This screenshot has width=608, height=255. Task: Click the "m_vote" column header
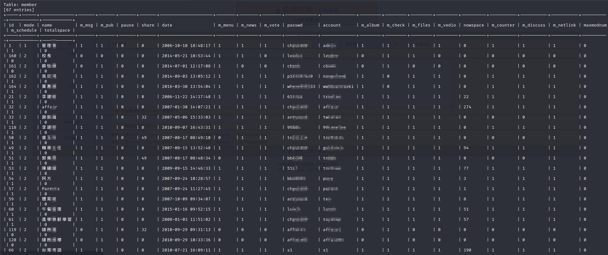click(272, 25)
